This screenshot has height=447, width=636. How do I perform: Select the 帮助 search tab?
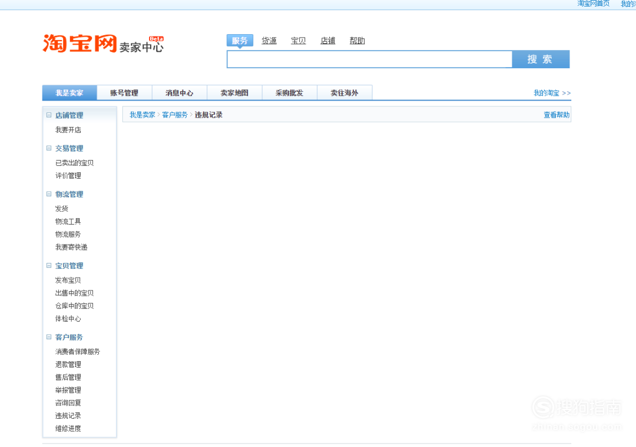(x=357, y=41)
